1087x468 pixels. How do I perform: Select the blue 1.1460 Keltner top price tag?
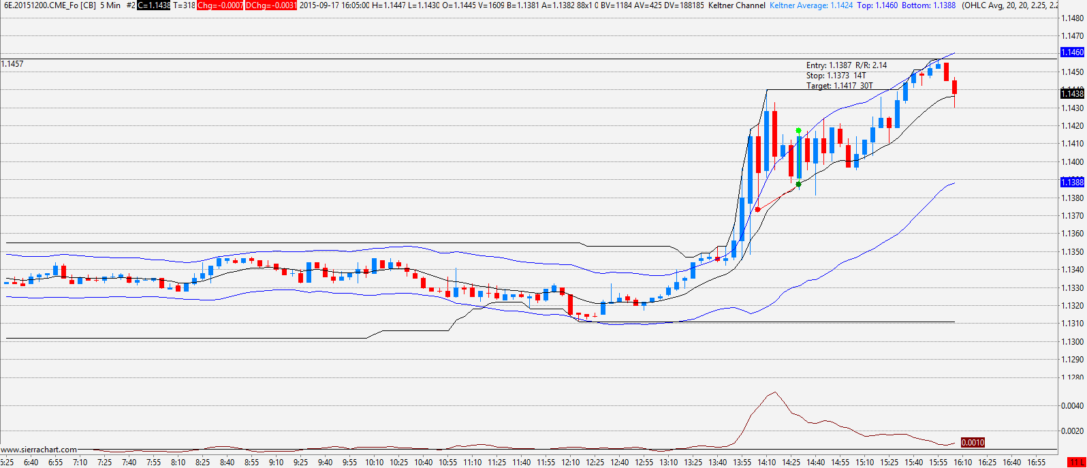click(1072, 52)
